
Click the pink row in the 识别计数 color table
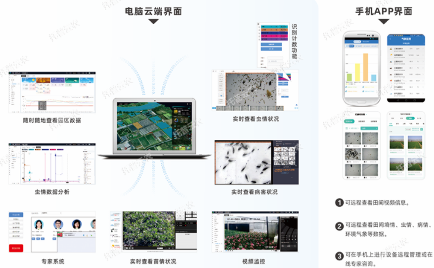[x=274, y=36]
